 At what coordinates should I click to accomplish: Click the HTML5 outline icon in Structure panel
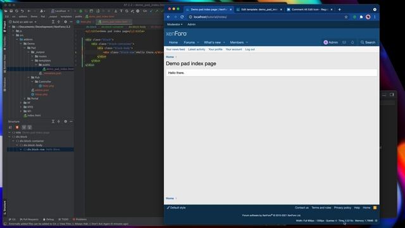point(17,127)
